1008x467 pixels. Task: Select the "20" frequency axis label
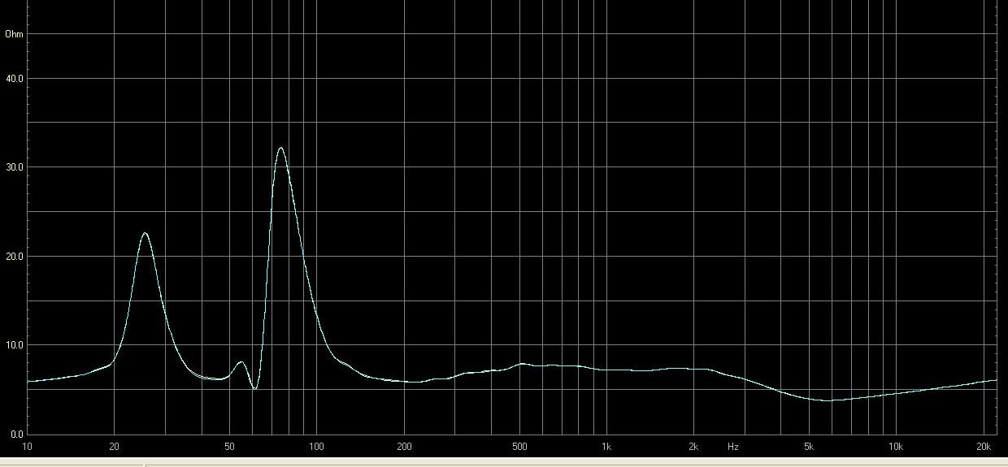click(x=114, y=447)
